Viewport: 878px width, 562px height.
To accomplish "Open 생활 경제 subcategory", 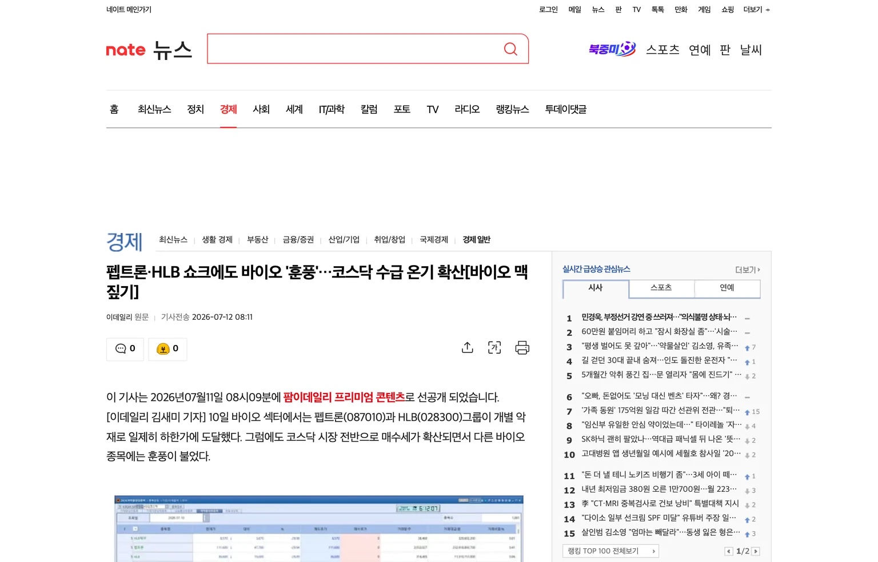I will click(x=217, y=240).
